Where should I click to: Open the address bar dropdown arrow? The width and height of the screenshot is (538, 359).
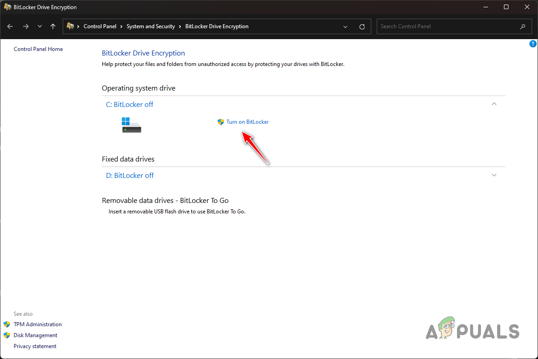click(x=345, y=26)
